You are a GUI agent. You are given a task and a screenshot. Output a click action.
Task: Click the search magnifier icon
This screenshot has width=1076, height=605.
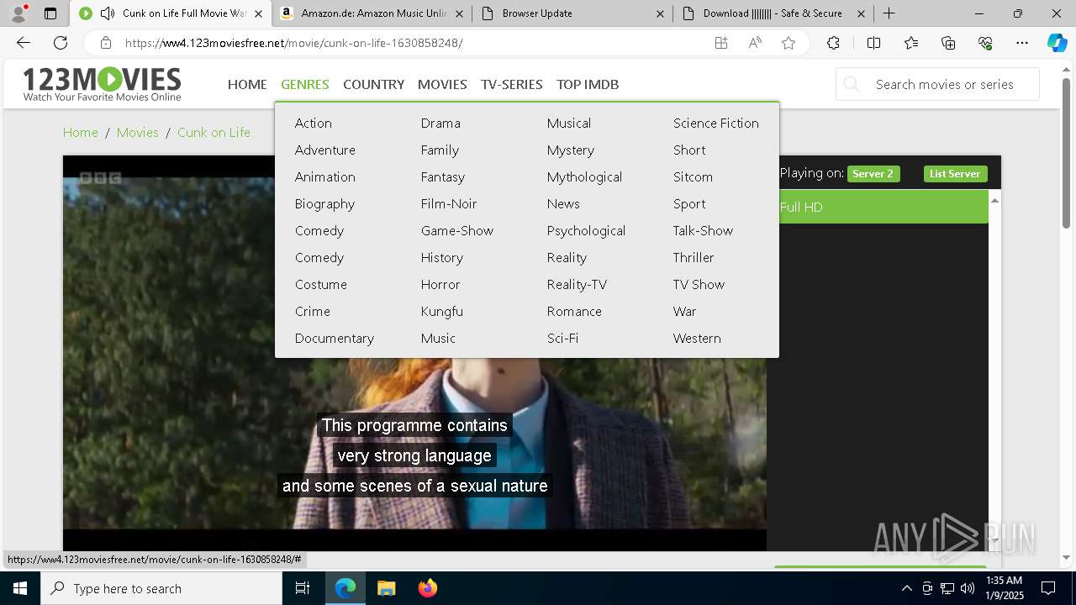[x=852, y=84]
